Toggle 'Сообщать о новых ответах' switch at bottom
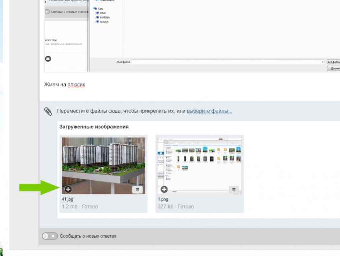 pos(50,236)
